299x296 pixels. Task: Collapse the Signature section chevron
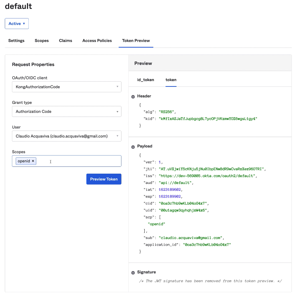coord(133,272)
